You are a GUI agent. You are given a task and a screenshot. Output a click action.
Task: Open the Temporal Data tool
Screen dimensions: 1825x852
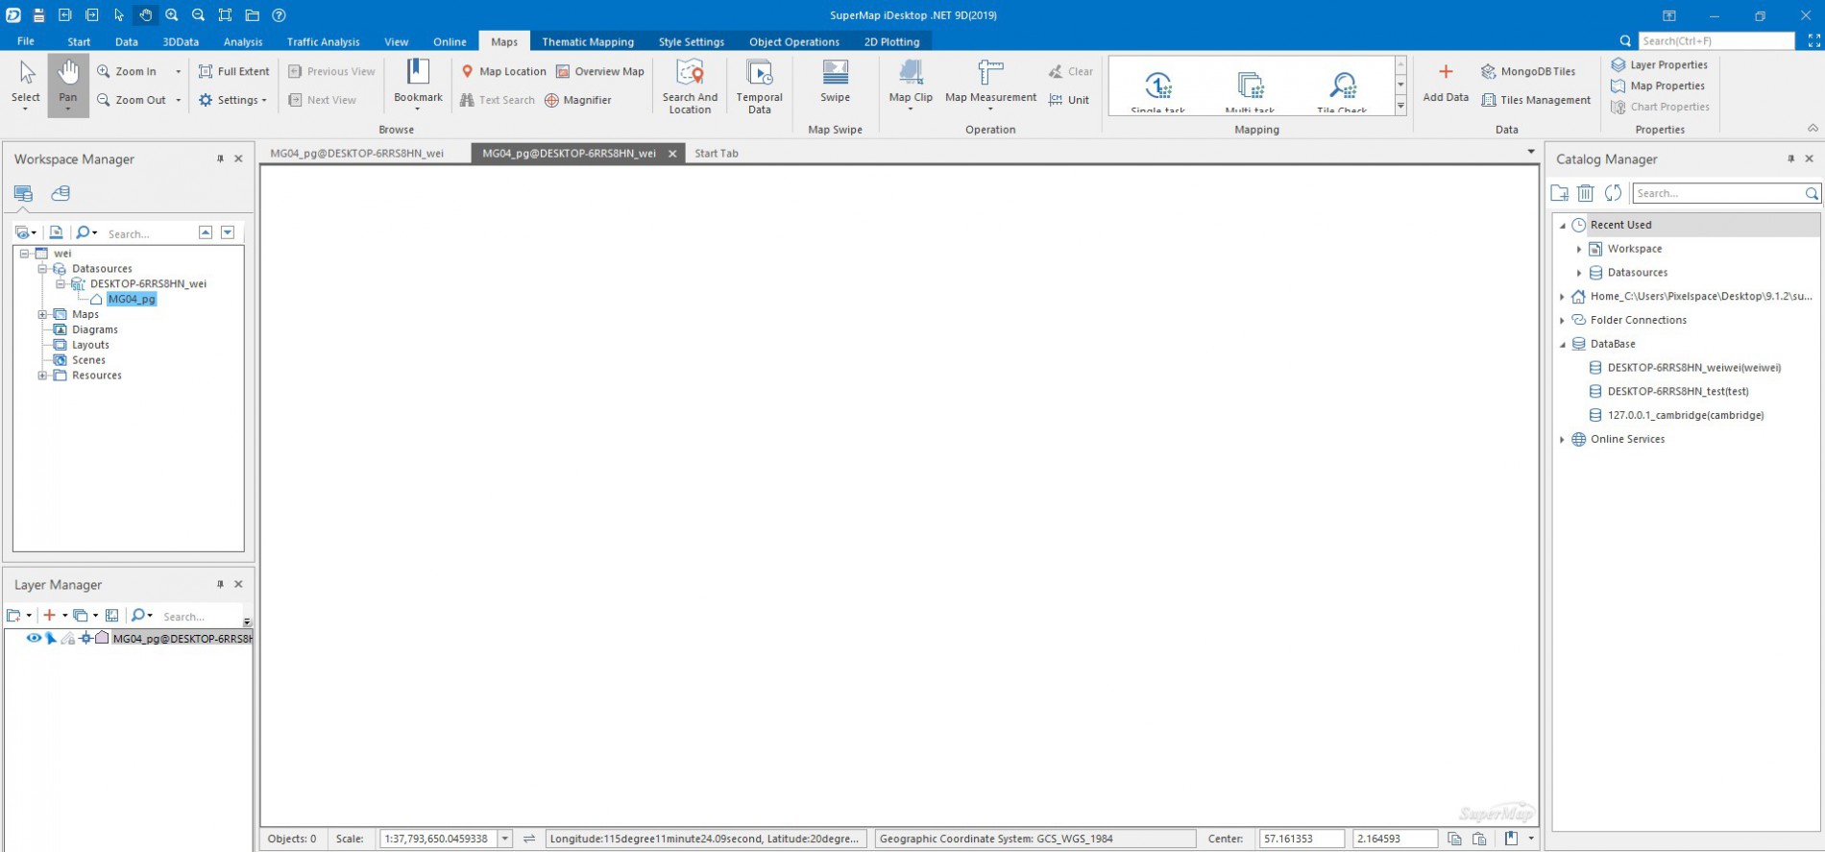coord(759,86)
